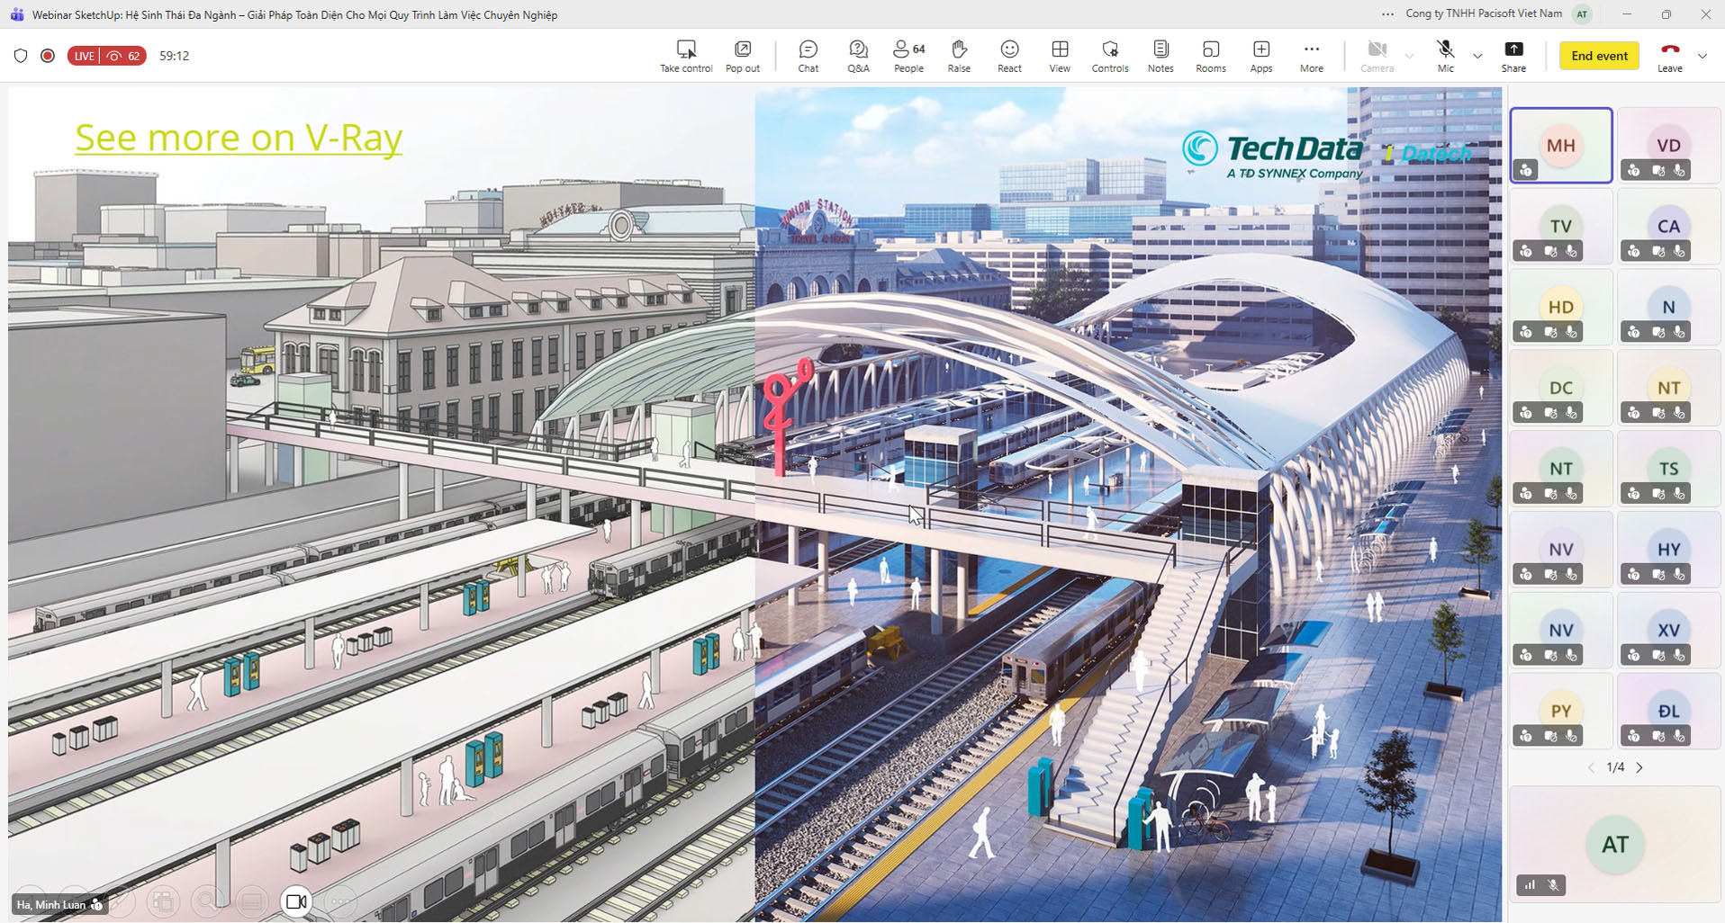The height and width of the screenshot is (923, 1725).
Task: Expand the Mic options arrow
Action: pyautogui.click(x=1477, y=56)
